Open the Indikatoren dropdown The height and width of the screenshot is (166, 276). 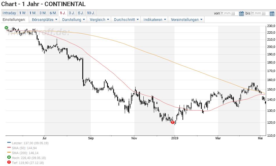tap(154, 20)
